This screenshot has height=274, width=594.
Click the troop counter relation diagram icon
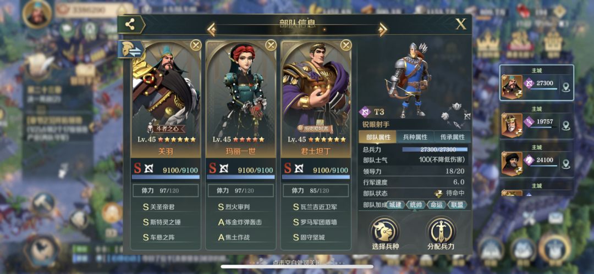(x=456, y=115)
